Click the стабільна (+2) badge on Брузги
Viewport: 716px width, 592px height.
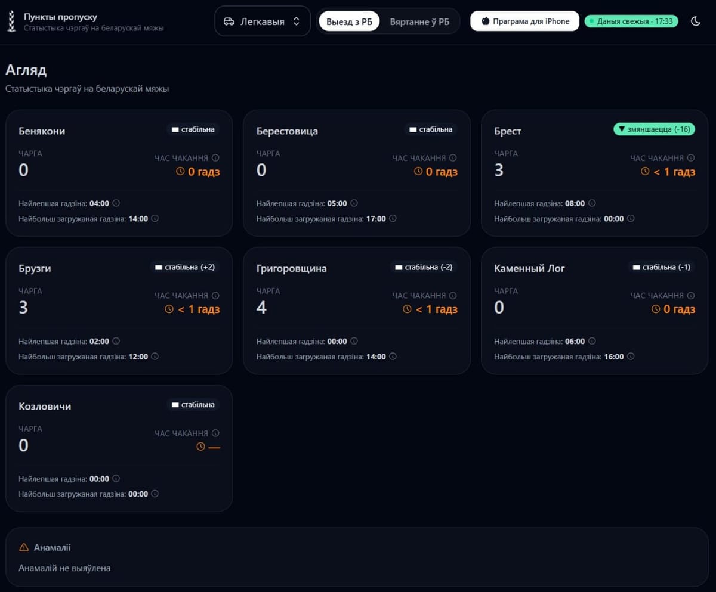coord(184,267)
